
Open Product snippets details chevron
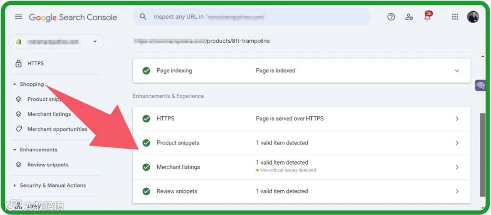click(457, 143)
